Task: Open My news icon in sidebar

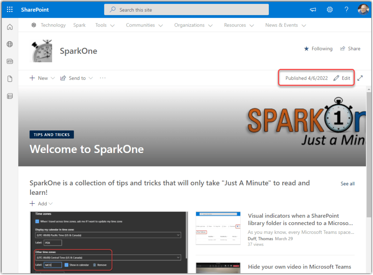Action: 10,61
